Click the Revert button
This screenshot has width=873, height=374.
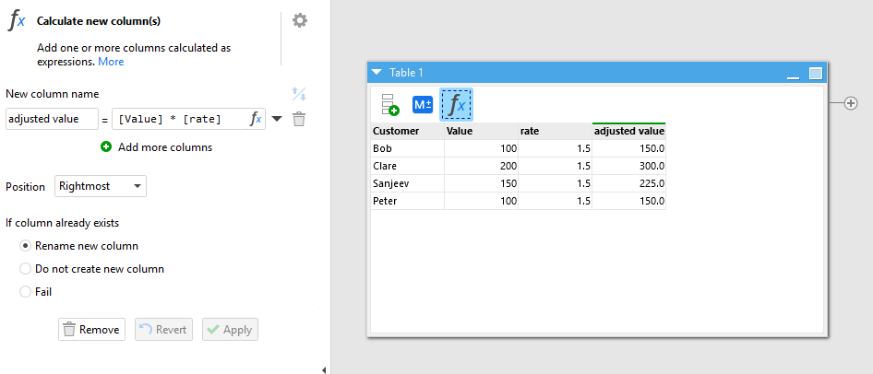[x=163, y=330]
